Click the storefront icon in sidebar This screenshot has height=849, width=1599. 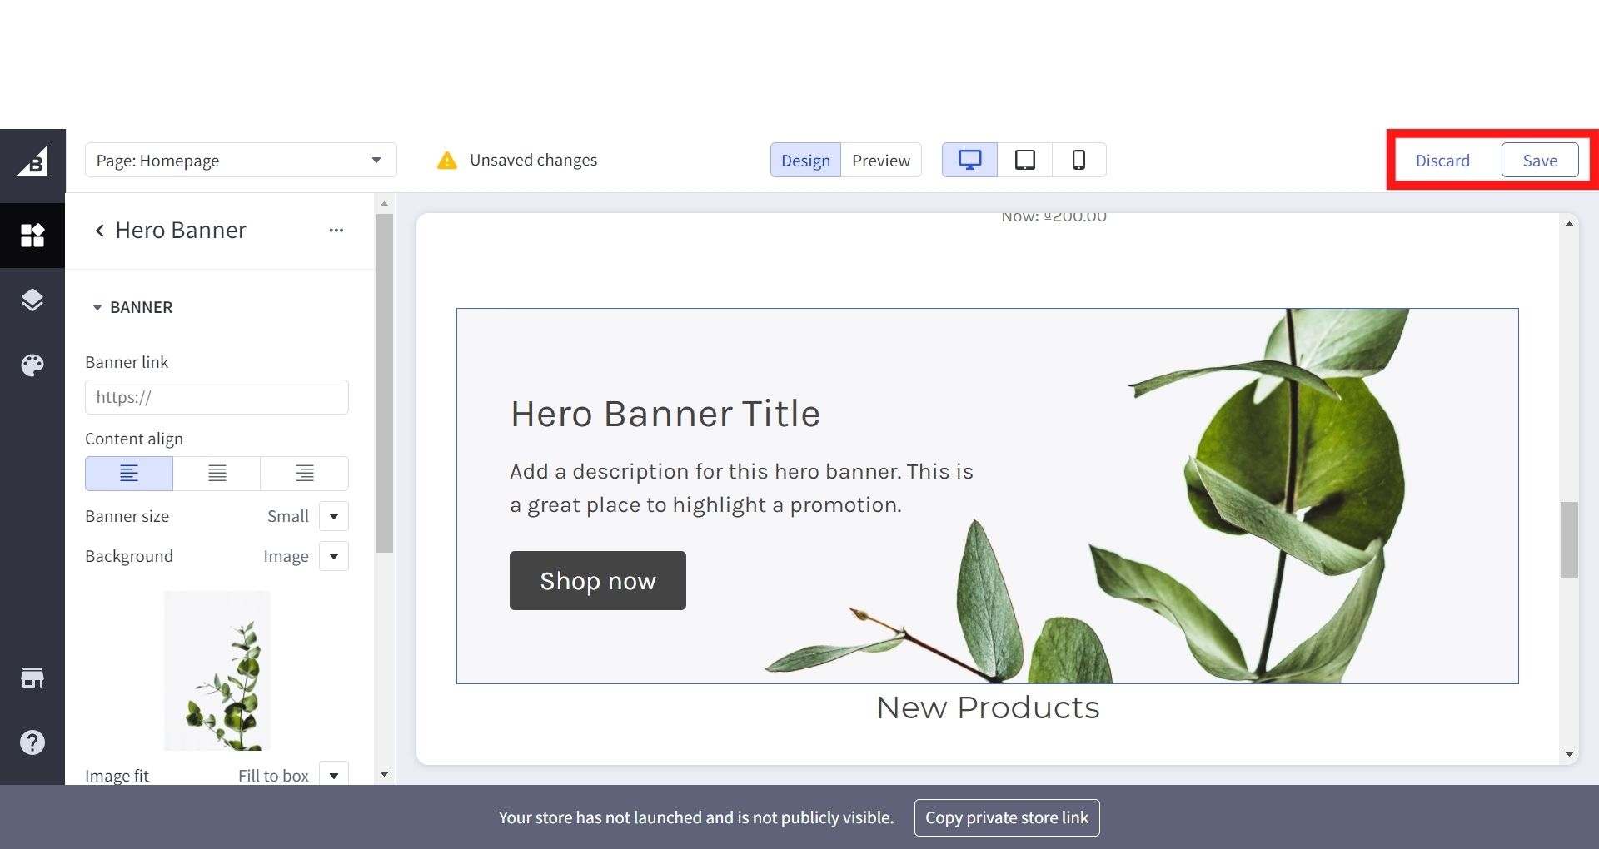tap(32, 678)
